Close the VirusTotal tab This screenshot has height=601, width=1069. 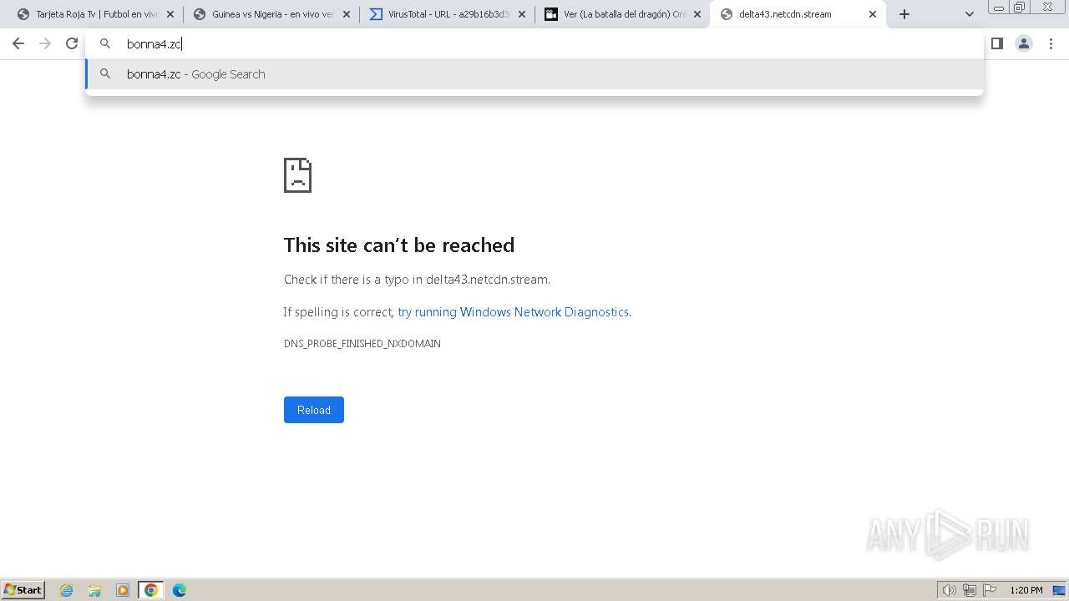click(x=522, y=14)
